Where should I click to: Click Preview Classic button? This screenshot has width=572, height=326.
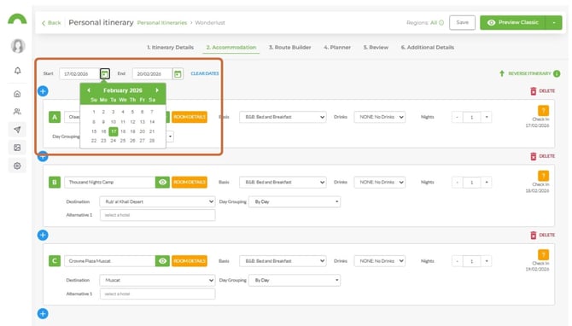click(513, 22)
